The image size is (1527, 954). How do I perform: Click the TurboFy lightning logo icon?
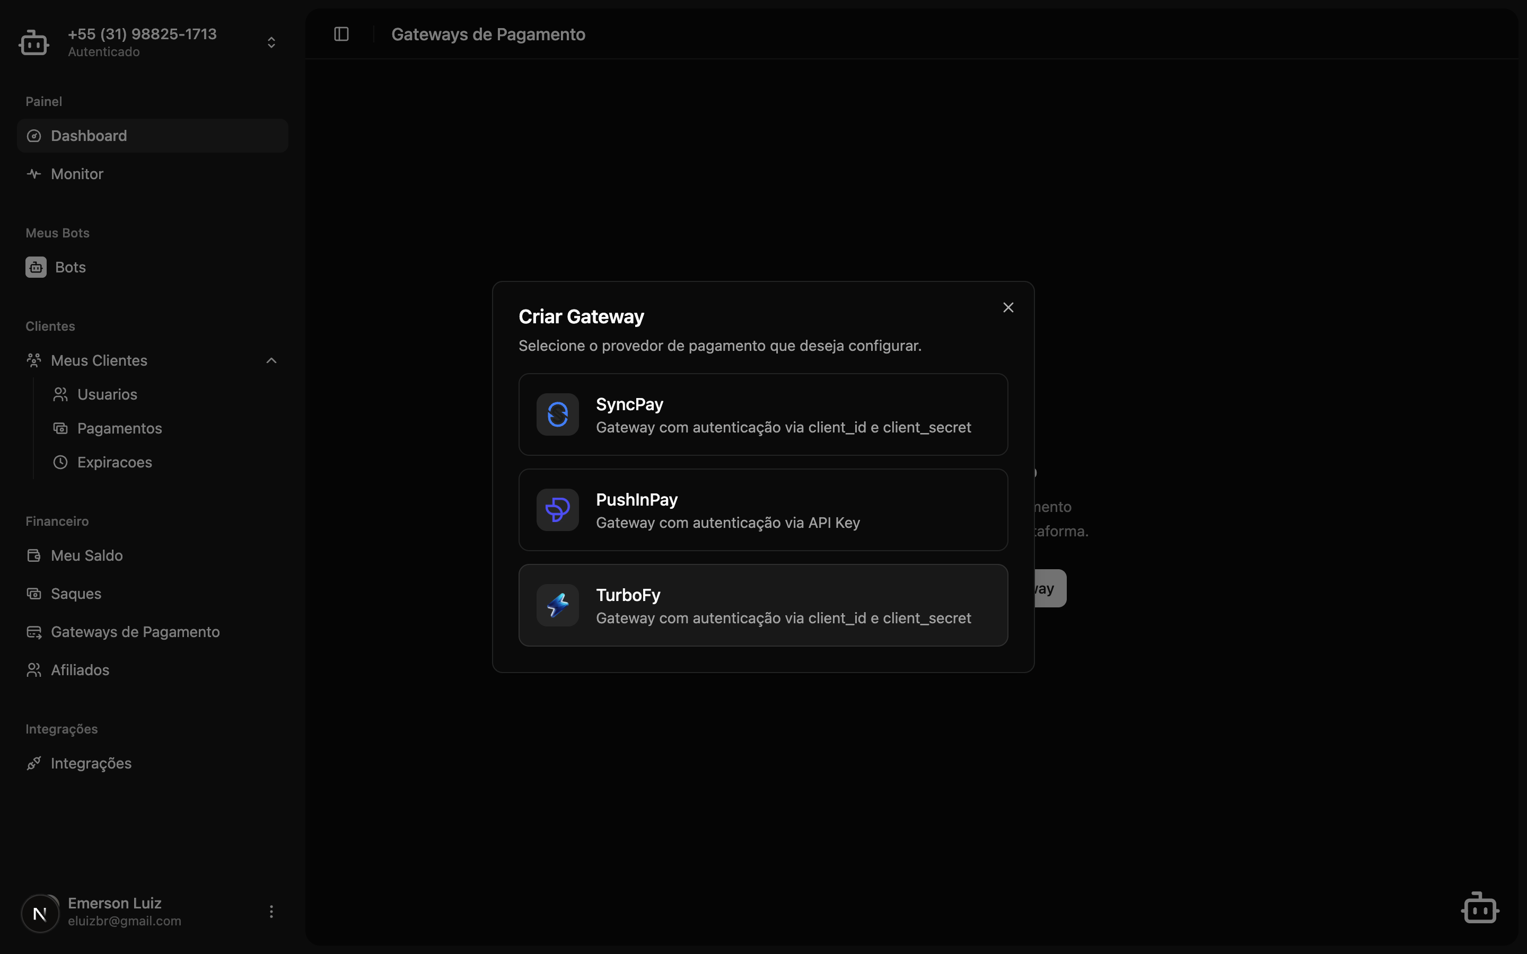tap(558, 605)
